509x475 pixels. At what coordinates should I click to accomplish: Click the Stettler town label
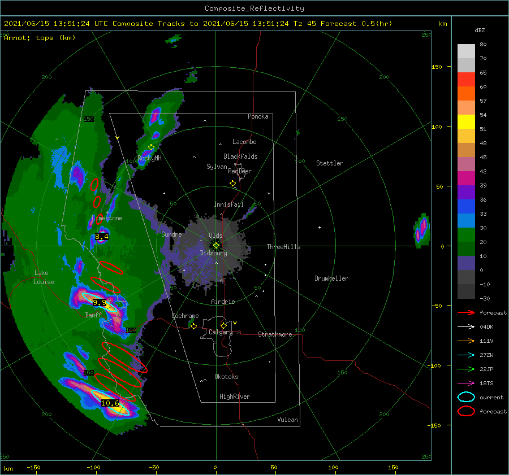330,163
